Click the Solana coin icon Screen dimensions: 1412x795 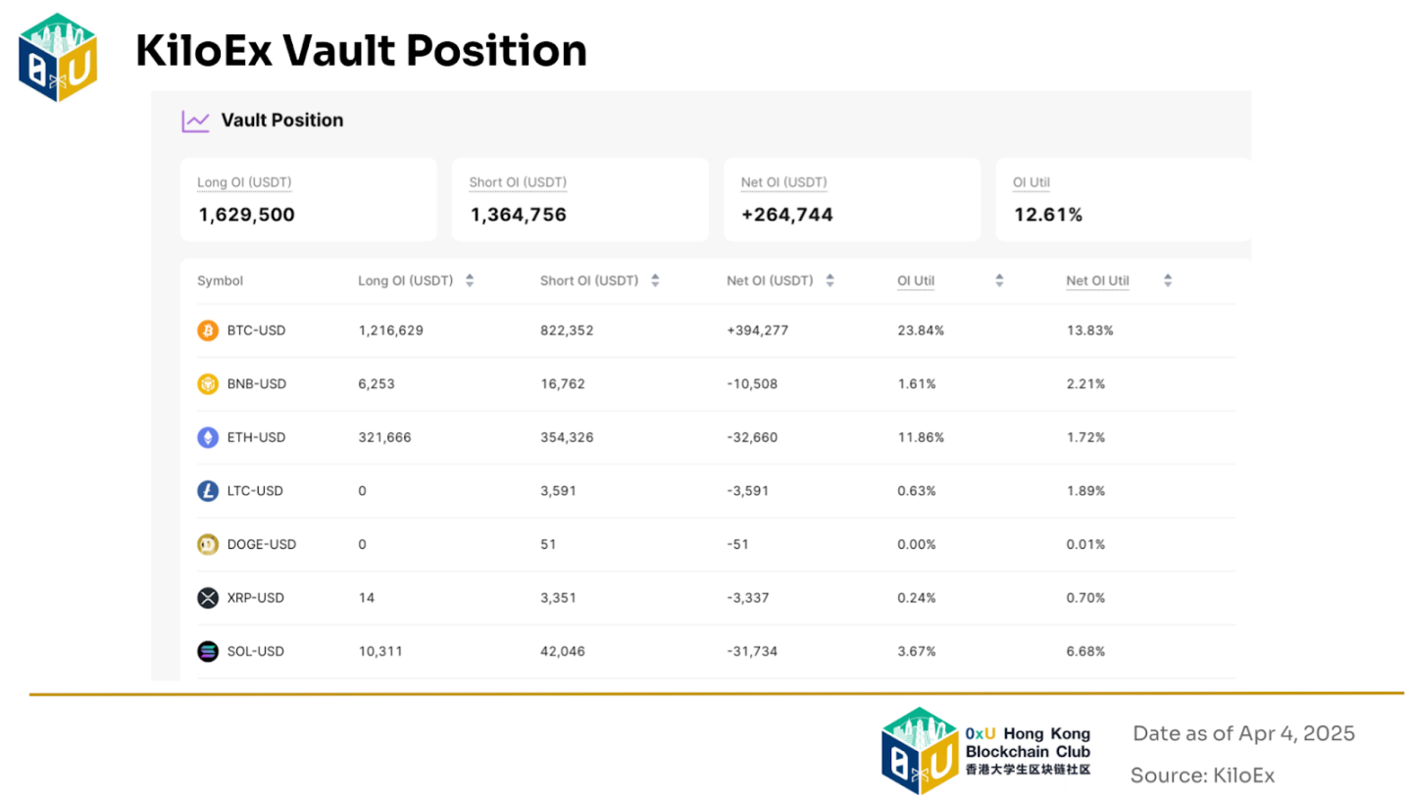(x=208, y=651)
